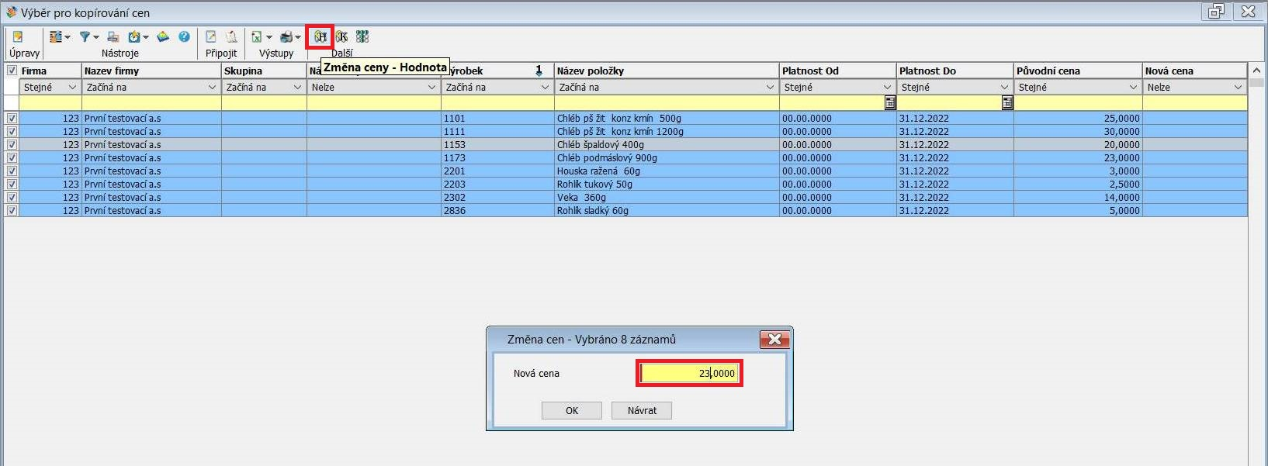
Task: Uncheck the row for product 1101
Action: coord(12,119)
